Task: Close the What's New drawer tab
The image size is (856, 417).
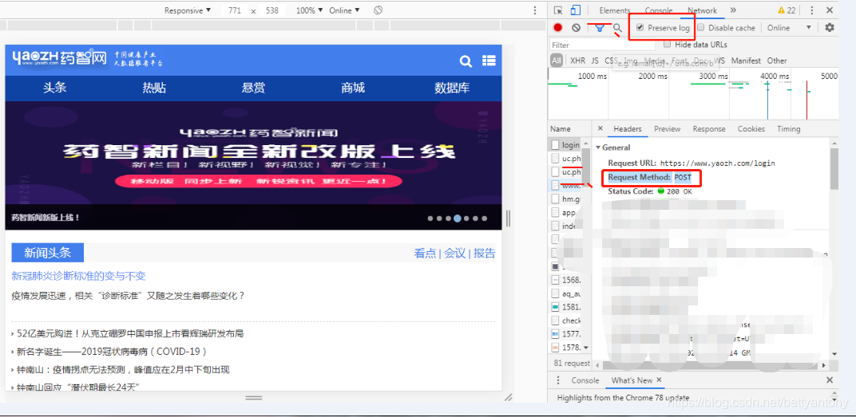Action: pyautogui.click(x=659, y=380)
